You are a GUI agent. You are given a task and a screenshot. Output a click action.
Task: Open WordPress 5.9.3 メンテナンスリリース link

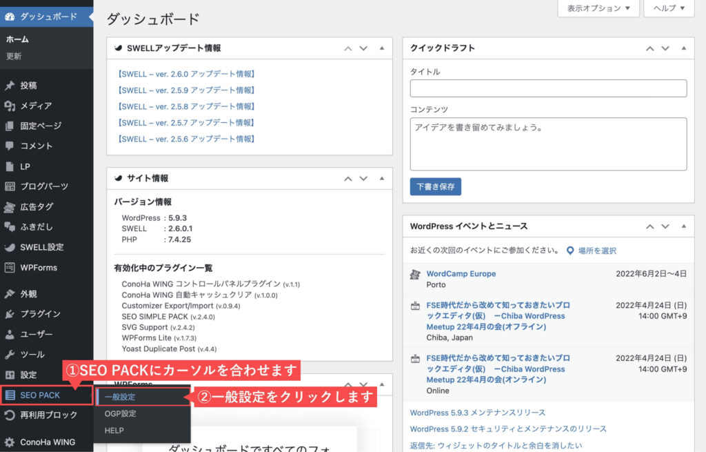477,413
